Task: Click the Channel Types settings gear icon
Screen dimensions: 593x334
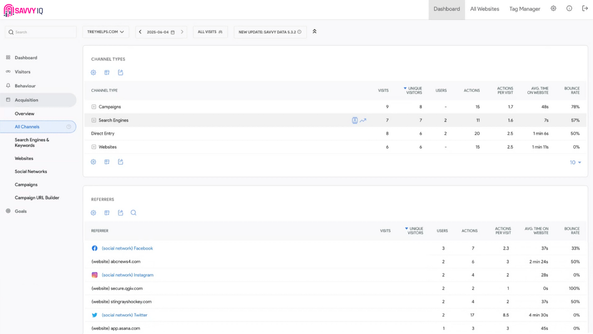Action: tap(93, 73)
